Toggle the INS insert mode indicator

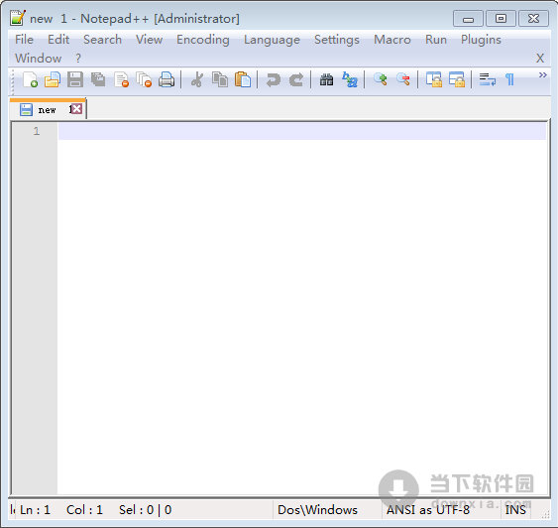(x=515, y=510)
